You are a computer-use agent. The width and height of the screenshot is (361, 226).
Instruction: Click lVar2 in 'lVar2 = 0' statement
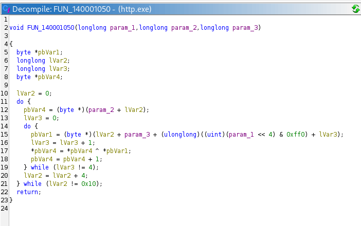click(26, 93)
